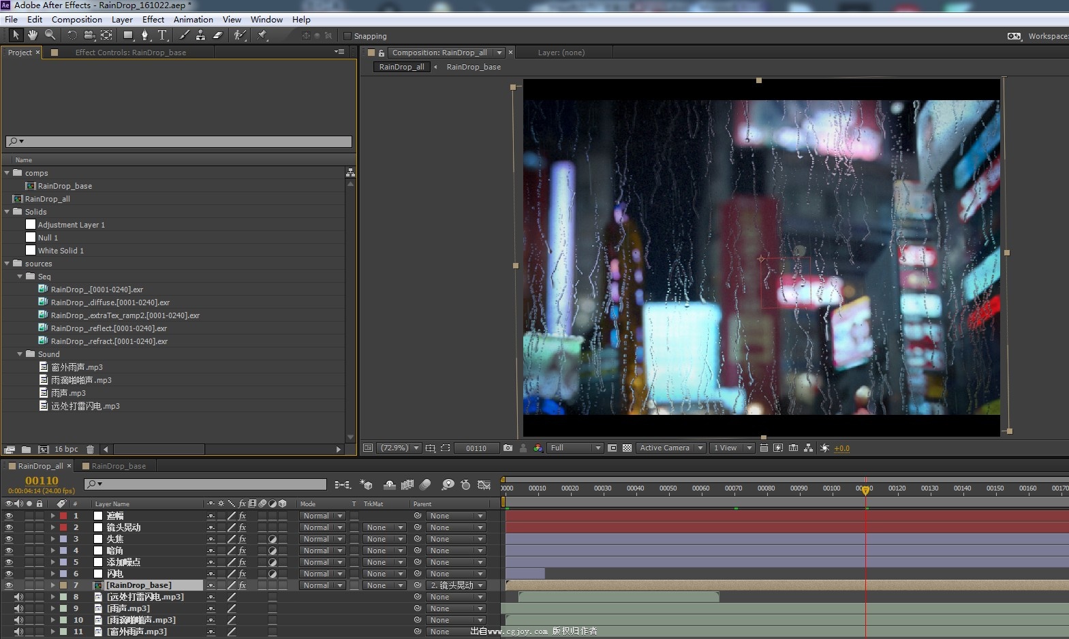Image resolution: width=1069 pixels, height=639 pixels.
Task: Enable Motion Blur master switch
Action: (425, 484)
